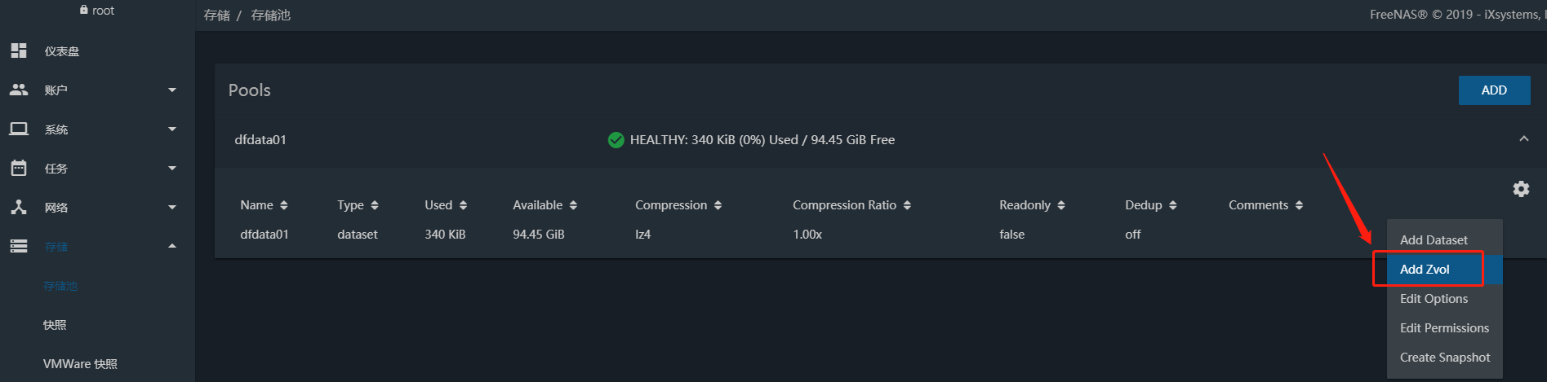Click the green healthy status checkmark
Viewport: 1547px width, 382px height.
tap(616, 140)
